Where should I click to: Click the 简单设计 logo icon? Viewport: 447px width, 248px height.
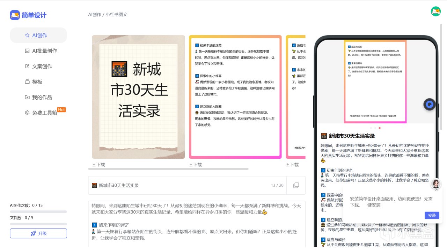click(15, 15)
